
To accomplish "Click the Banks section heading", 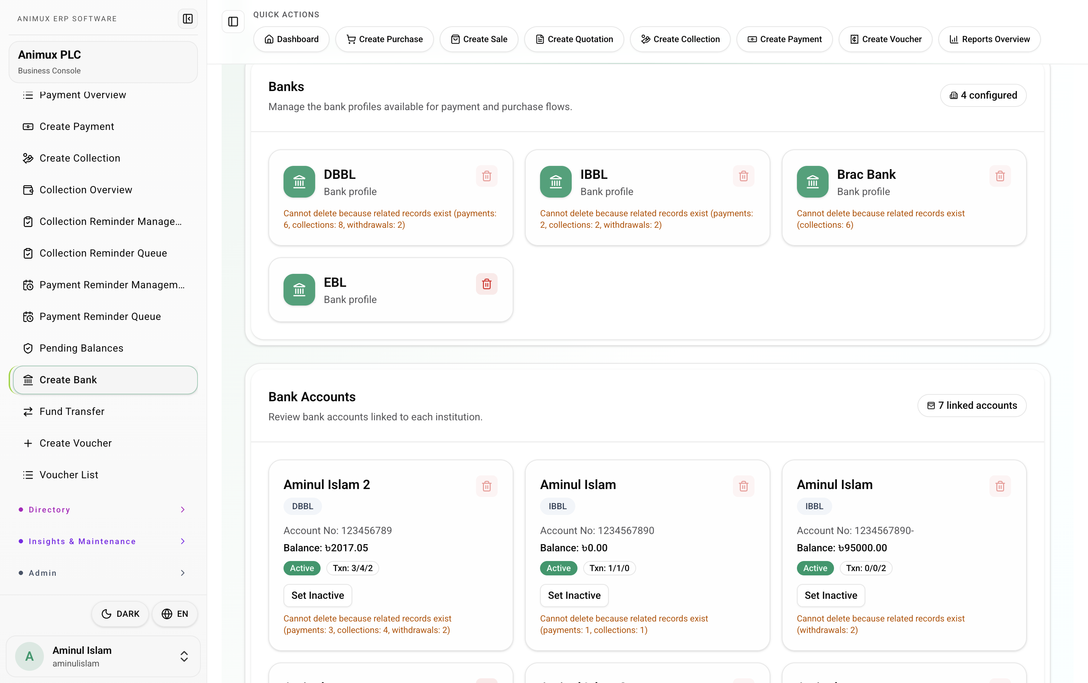I will pos(286,87).
